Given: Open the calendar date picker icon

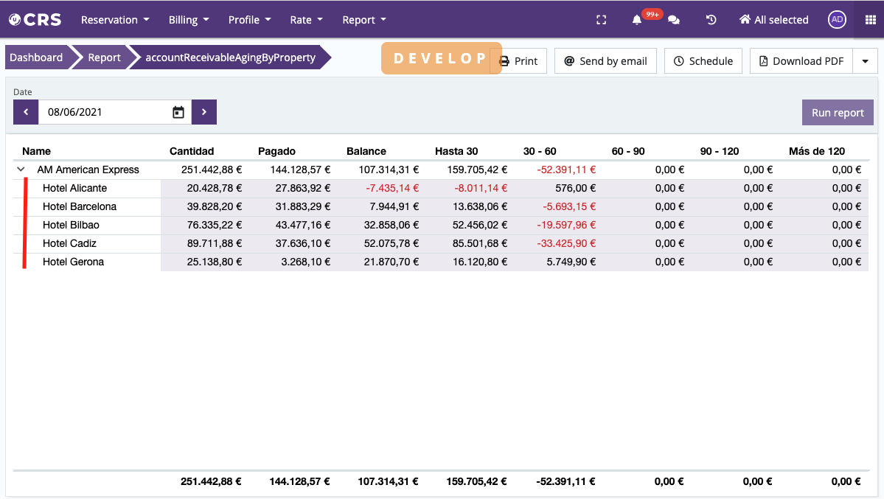Looking at the screenshot, I should pos(178,112).
